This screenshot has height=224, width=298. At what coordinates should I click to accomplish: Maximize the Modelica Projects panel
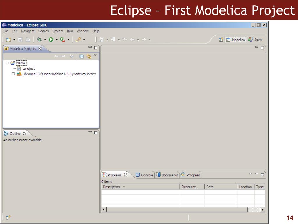coord(96,48)
